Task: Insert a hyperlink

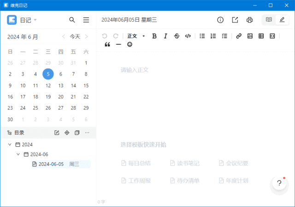Action: 238,36
